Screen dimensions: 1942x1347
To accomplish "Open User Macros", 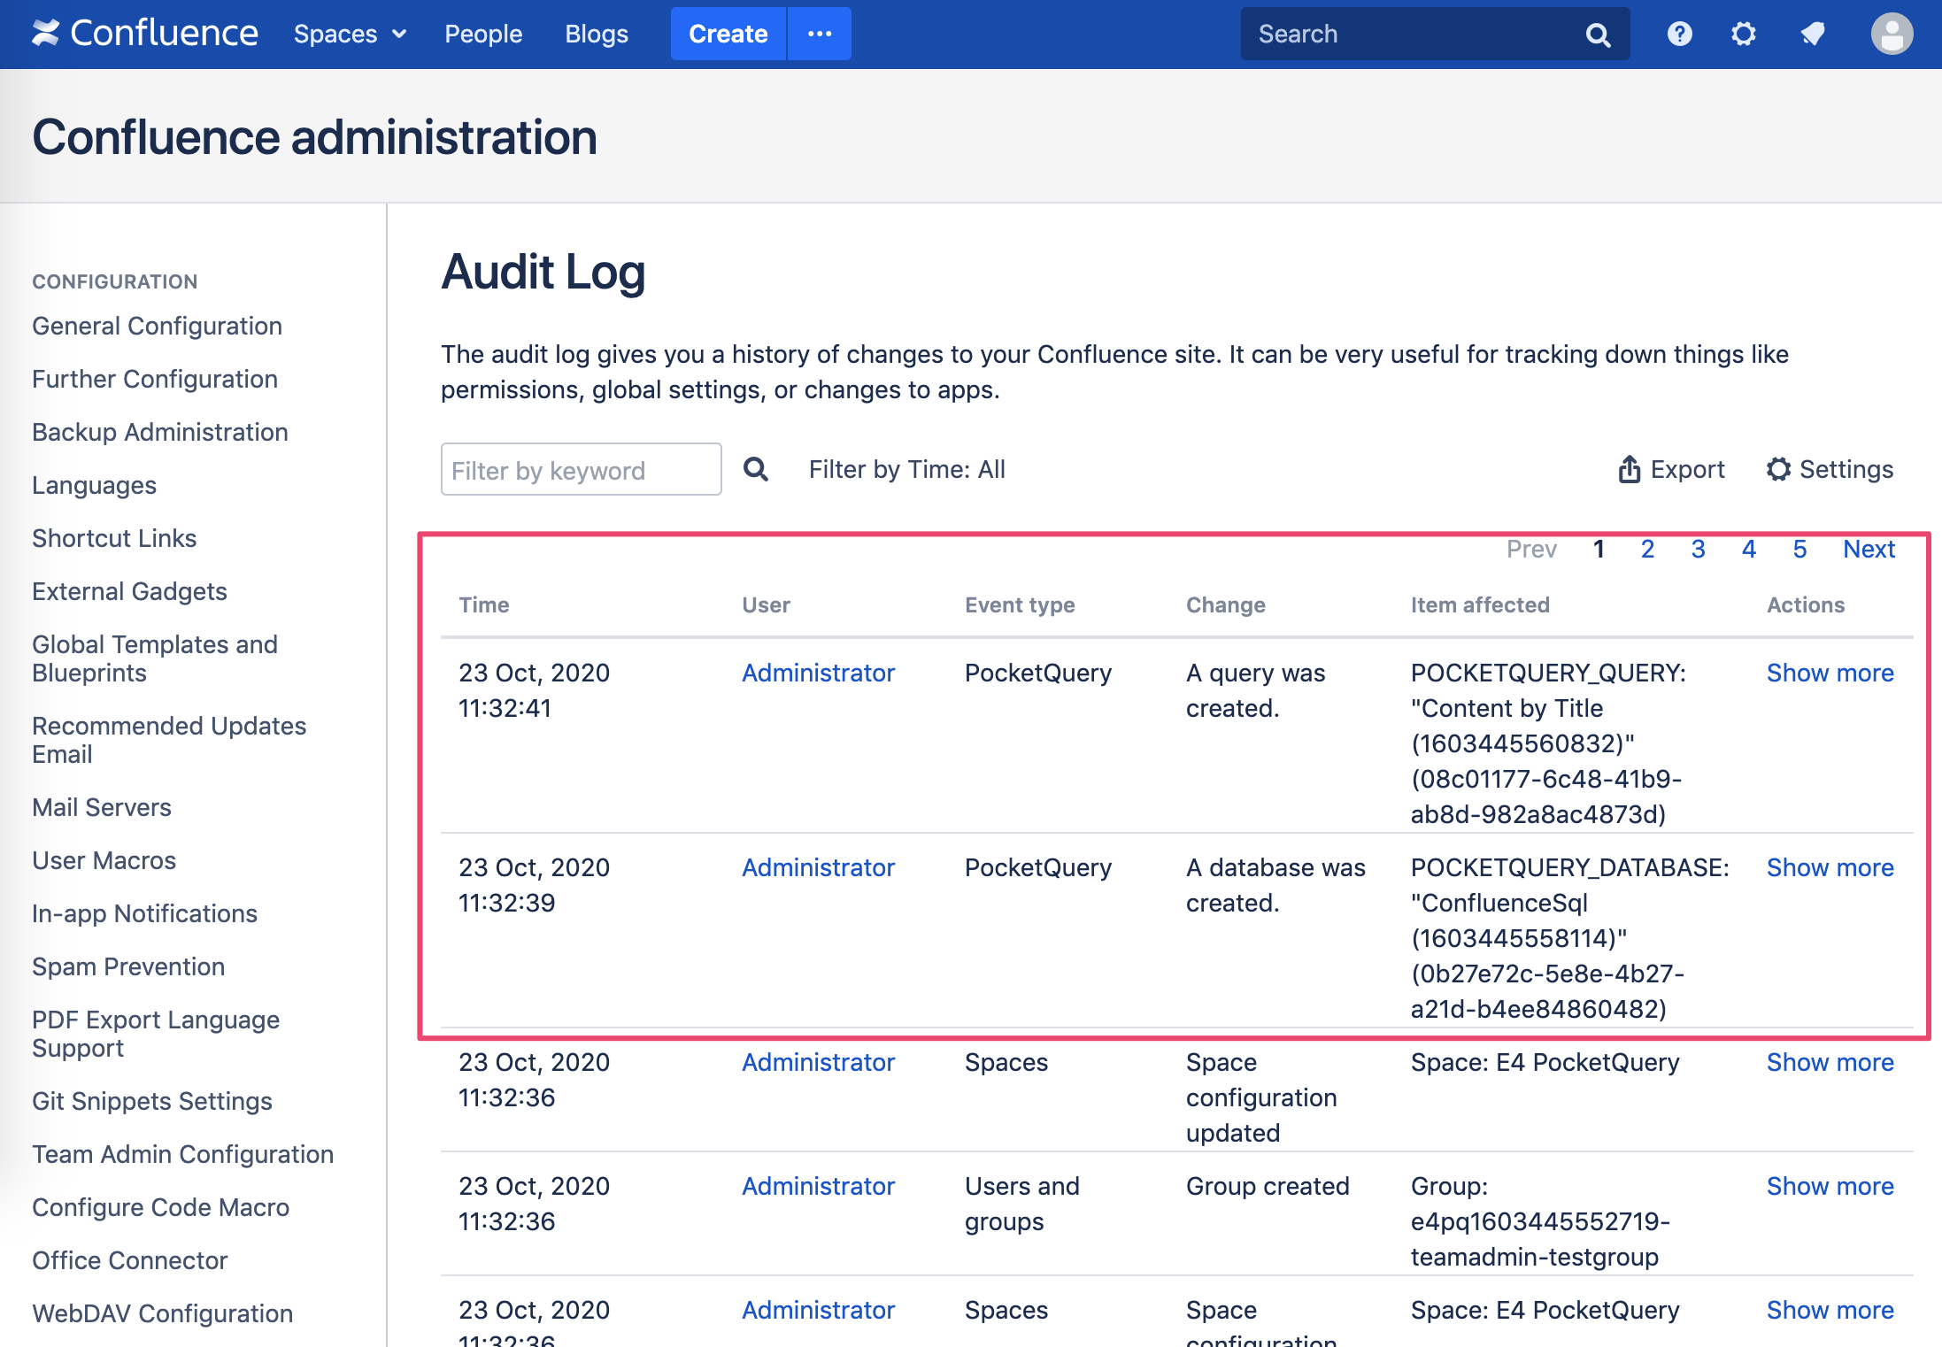I will coord(104,860).
